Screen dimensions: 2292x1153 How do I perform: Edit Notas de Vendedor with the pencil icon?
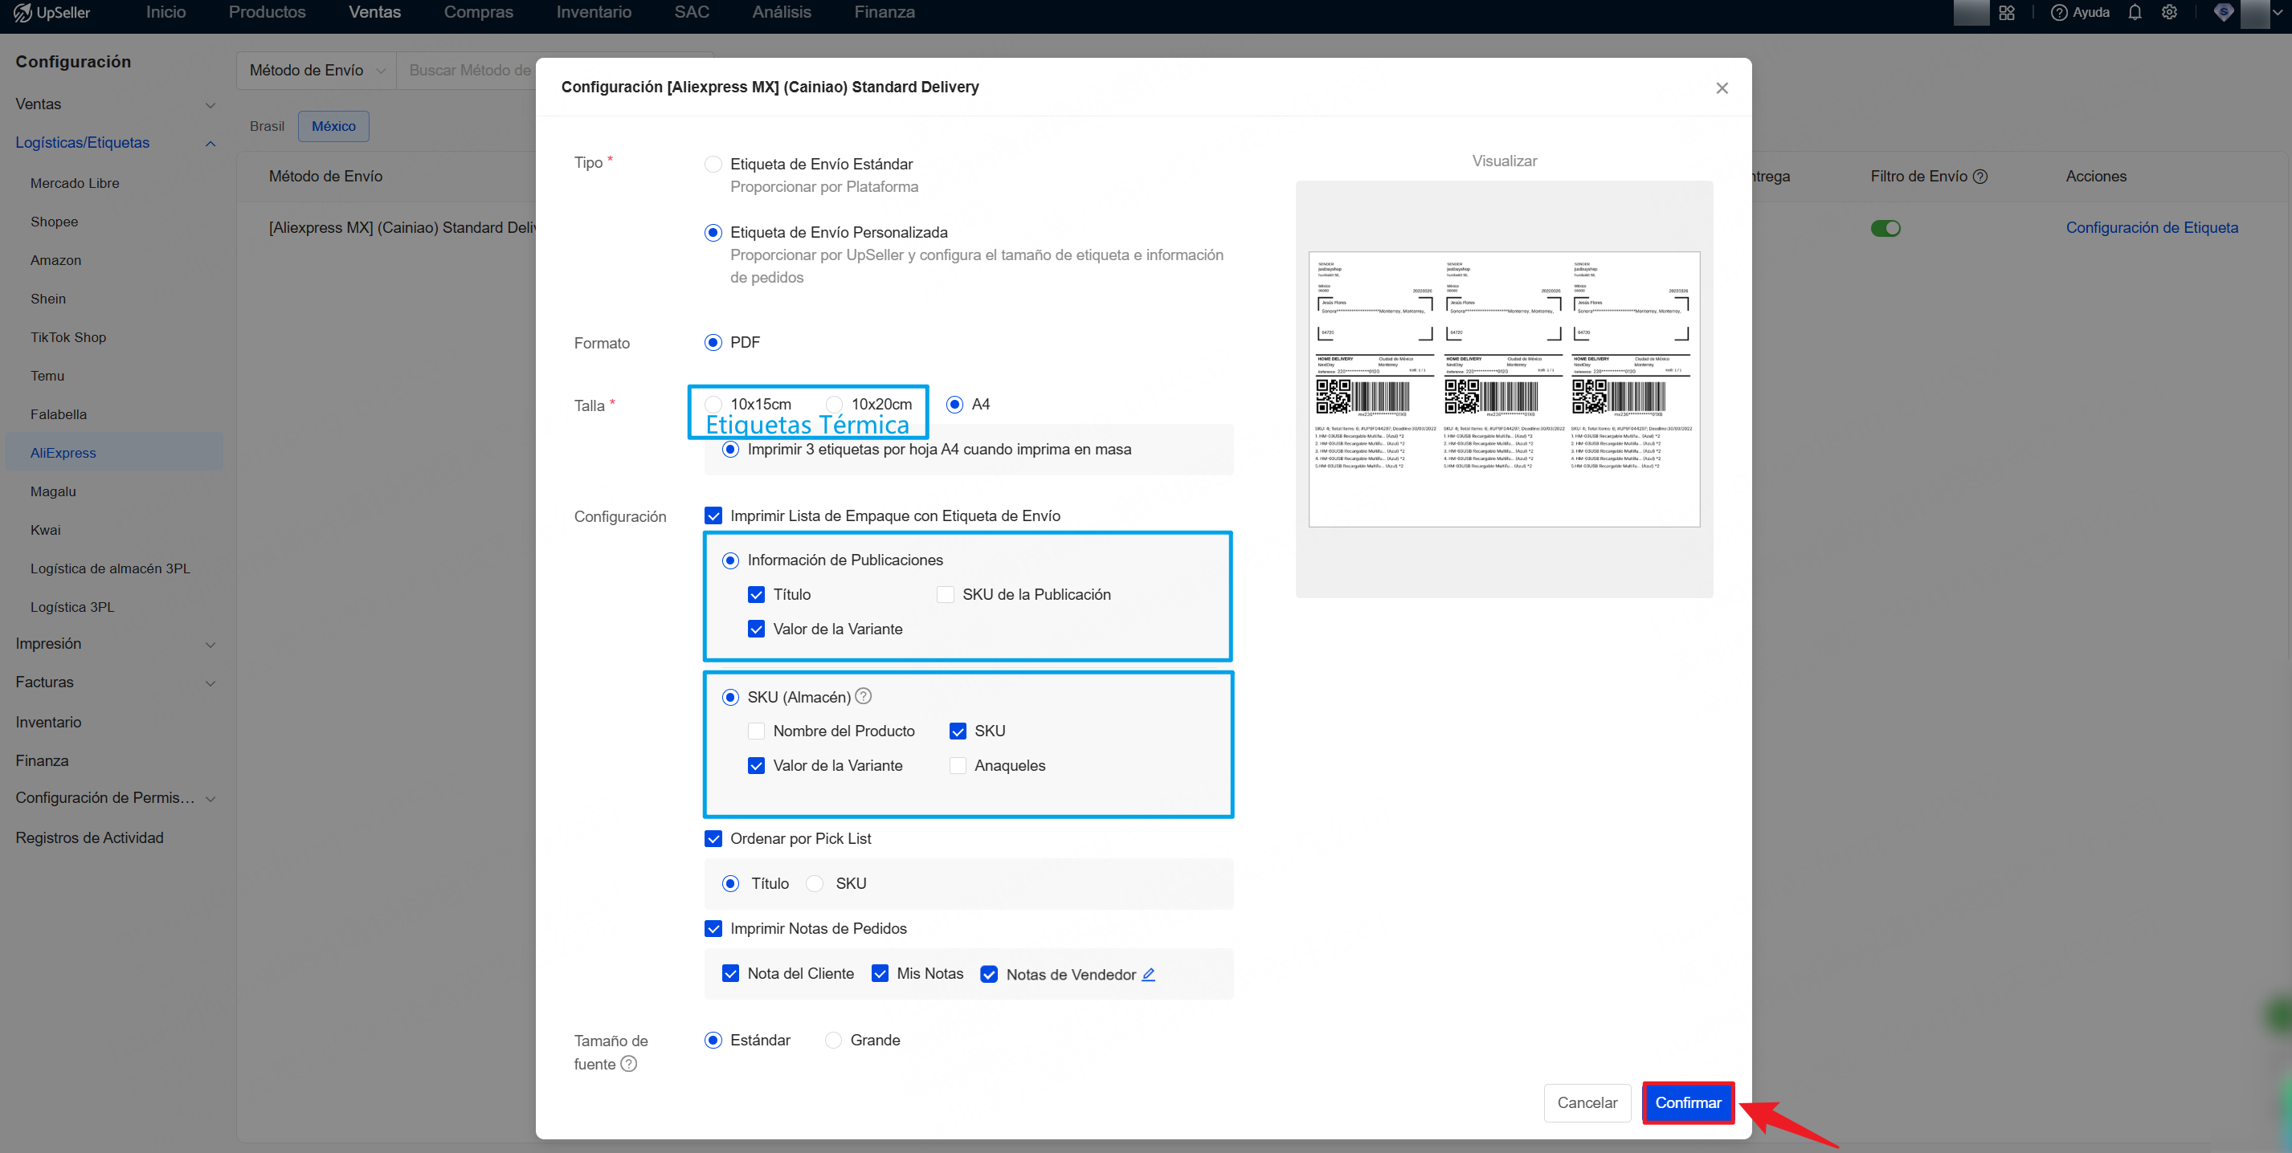tap(1149, 974)
